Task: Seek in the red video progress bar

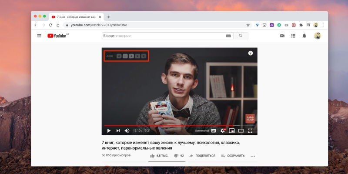Action: pos(180,126)
